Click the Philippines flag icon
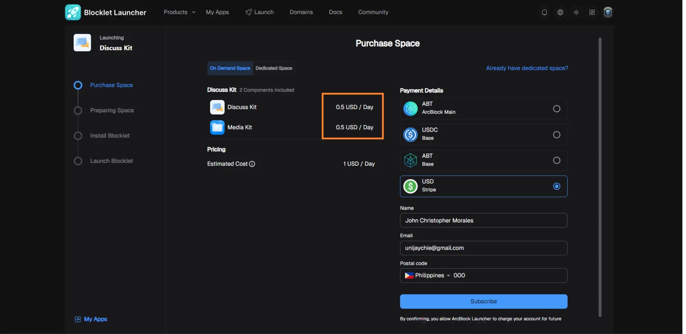686x334 pixels. [x=409, y=275]
